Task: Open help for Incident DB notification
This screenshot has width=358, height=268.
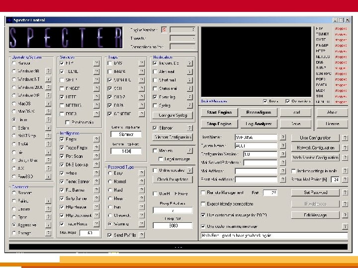Action: point(189,63)
